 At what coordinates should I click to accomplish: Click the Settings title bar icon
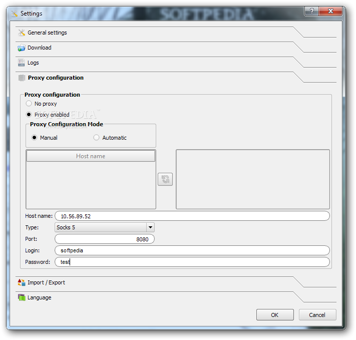[x=14, y=14]
